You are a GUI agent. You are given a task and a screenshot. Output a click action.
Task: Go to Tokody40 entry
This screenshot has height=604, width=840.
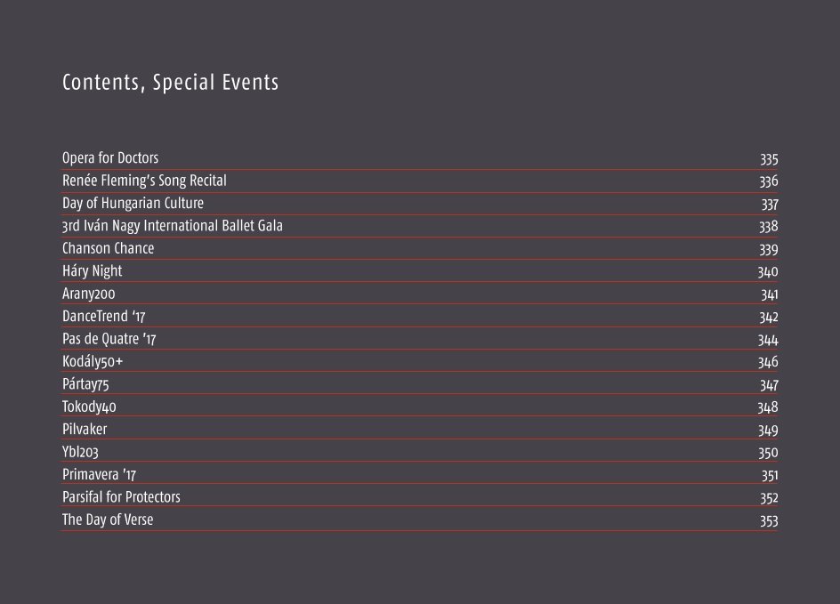pyautogui.click(x=89, y=407)
